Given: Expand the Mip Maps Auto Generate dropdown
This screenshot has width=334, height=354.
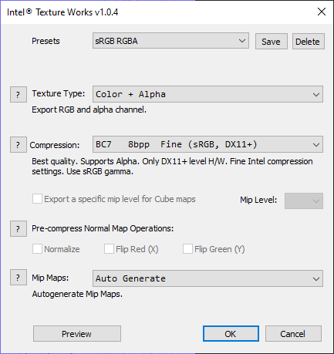Looking at the screenshot, I should pos(207,278).
